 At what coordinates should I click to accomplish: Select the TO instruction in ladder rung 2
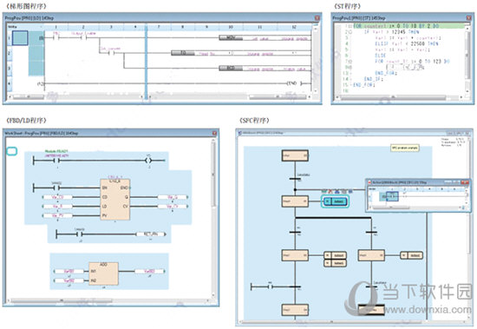tap(183, 53)
